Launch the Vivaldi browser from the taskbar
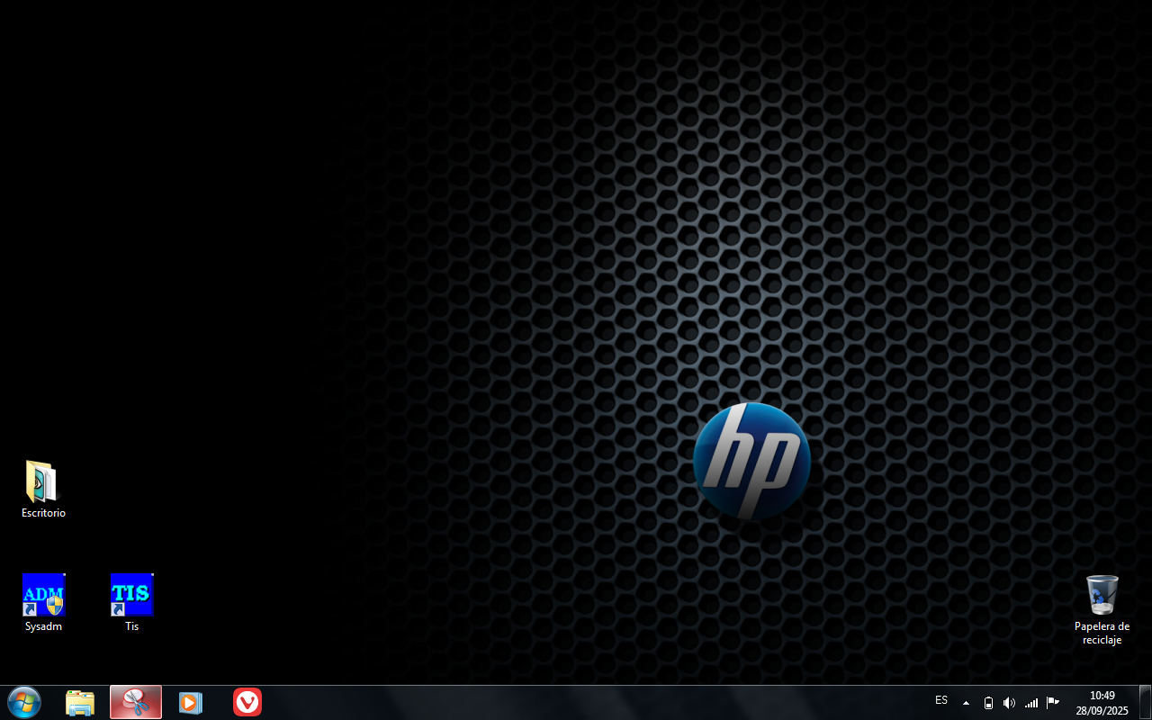This screenshot has width=1152, height=720. tap(247, 702)
